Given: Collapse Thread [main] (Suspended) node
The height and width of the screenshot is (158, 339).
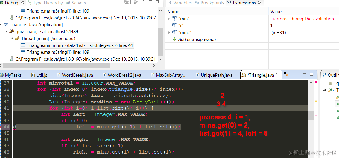Looking at the screenshot, I should [x=12, y=39].
